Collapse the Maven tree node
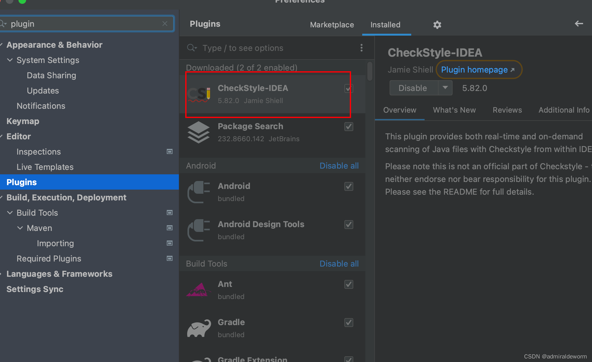This screenshot has width=592, height=362. pyautogui.click(x=20, y=228)
